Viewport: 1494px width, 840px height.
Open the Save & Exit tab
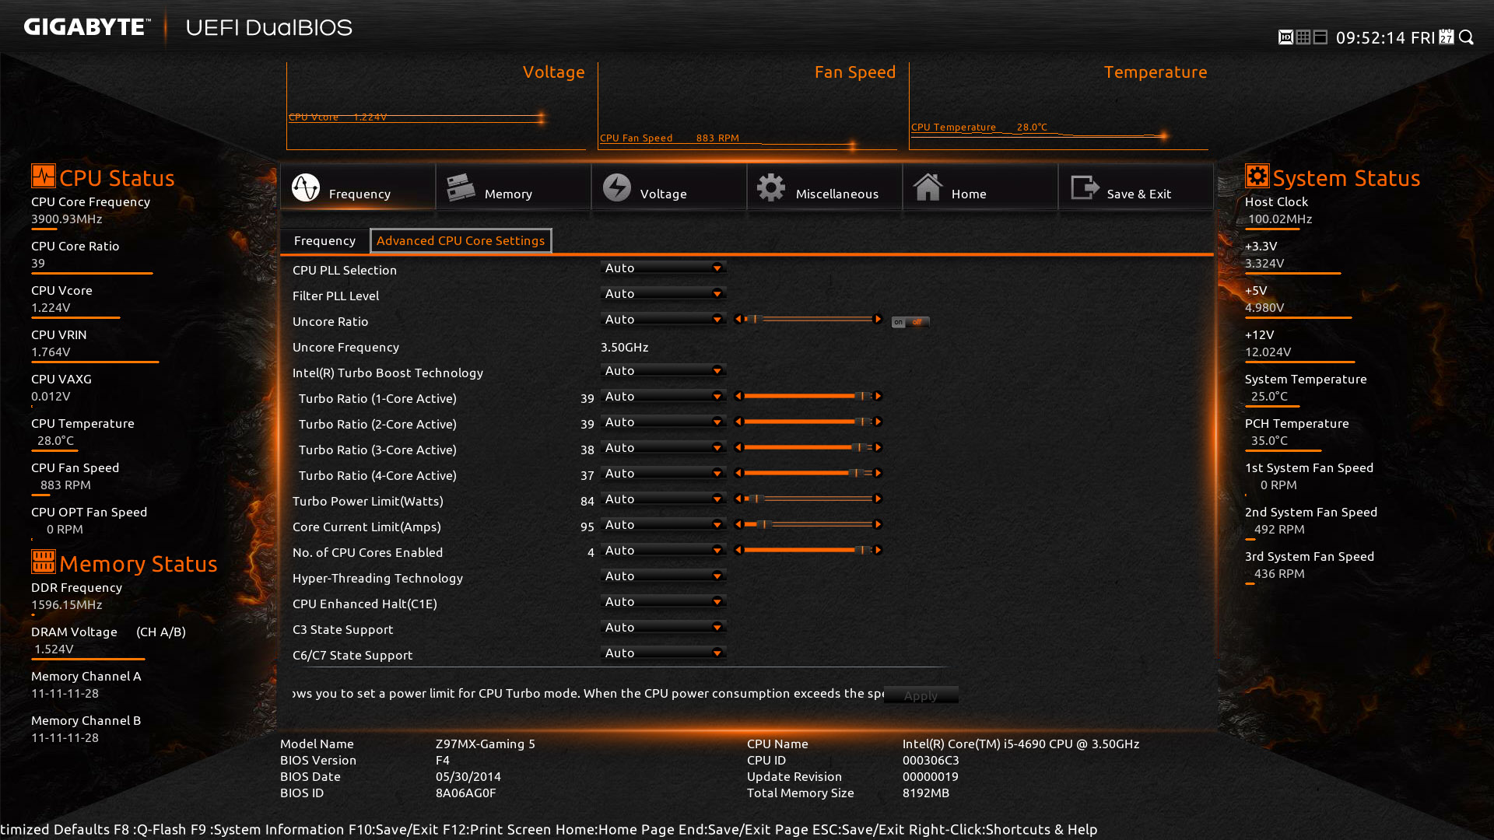[x=1136, y=187]
